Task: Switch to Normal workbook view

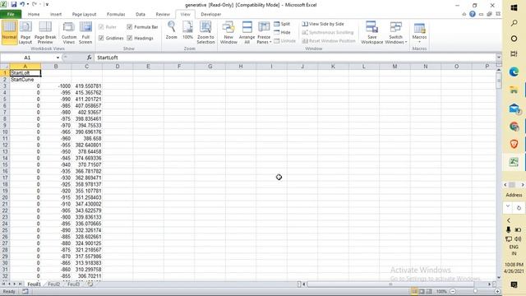Action: tap(9, 32)
